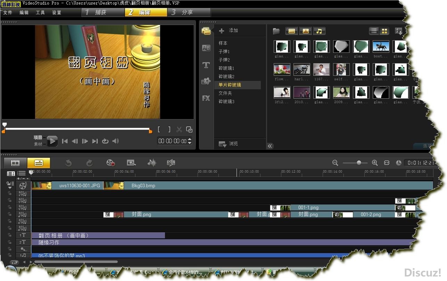Click the project duration clock icon
Image resolution: width=447 pixels, height=281 pixels.
click(399, 163)
